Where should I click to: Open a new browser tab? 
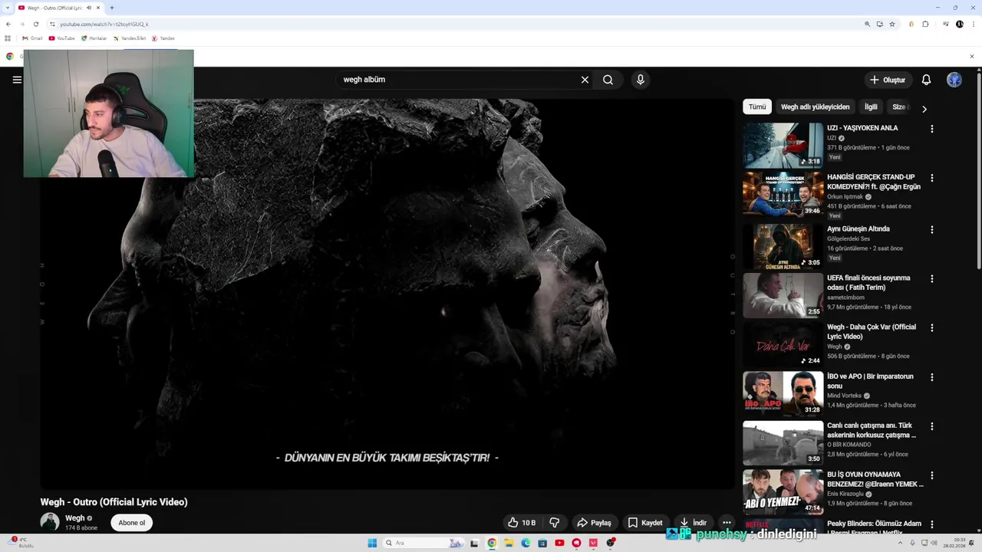tap(111, 8)
